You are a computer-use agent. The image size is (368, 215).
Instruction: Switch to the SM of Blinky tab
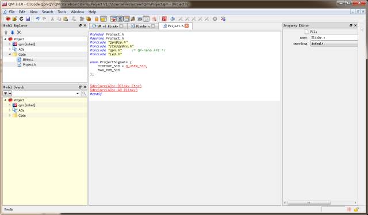108,26
